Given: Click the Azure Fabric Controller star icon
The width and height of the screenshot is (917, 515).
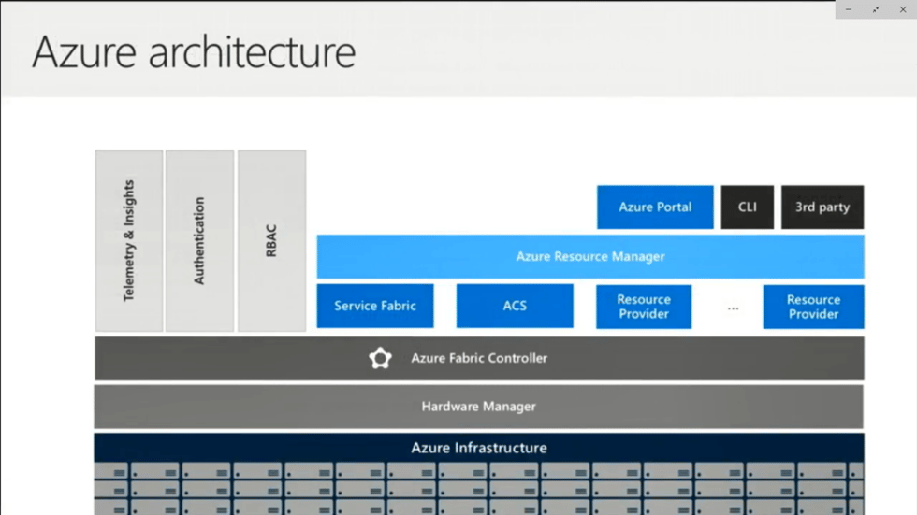Looking at the screenshot, I should pos(380,358).
